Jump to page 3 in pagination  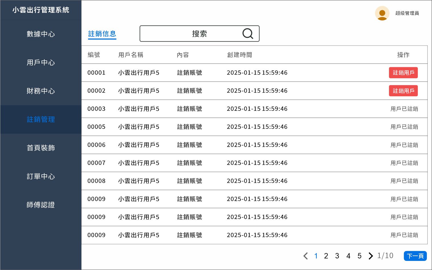point(337,256)
